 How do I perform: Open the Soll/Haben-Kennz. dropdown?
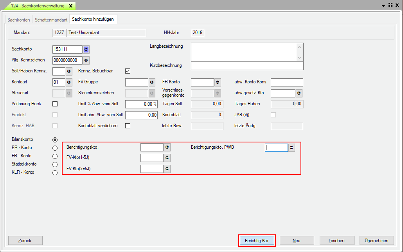[x=69, y=71]
